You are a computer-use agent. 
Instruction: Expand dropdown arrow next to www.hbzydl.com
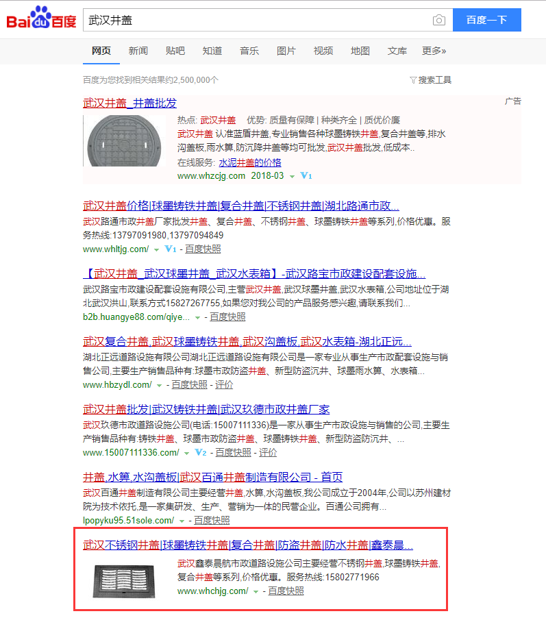pos(160,385)
